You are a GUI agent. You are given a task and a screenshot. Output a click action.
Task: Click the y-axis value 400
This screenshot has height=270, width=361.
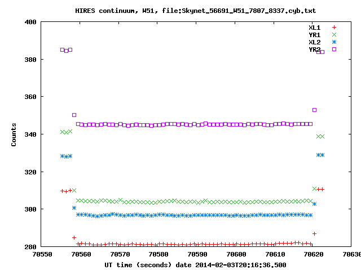tap(30, 22)
